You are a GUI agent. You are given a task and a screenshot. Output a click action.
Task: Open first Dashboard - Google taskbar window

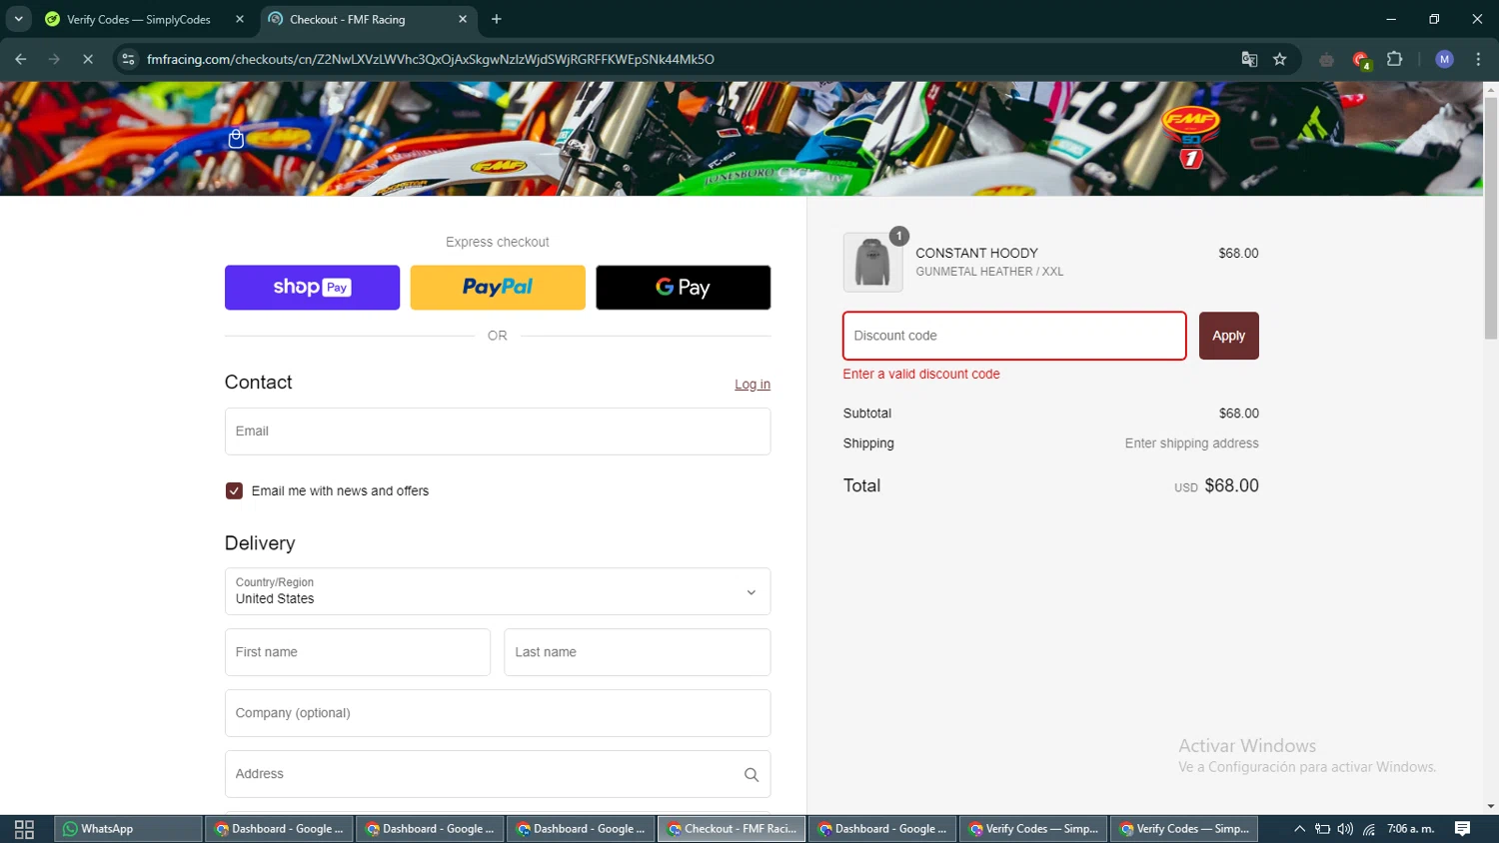[x=279, y=829]
